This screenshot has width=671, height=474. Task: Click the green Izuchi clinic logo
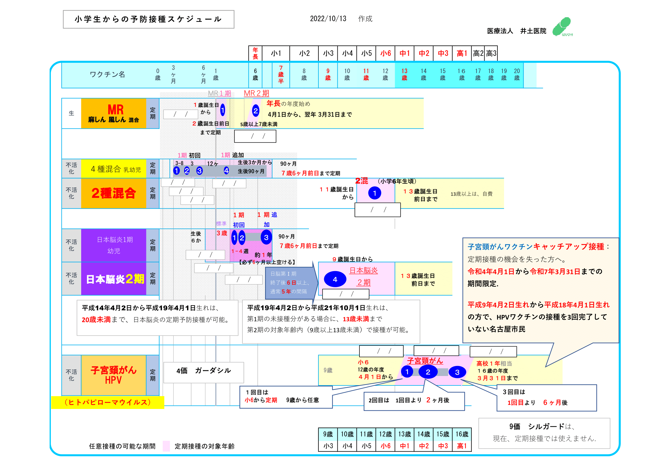pos(562,27)
